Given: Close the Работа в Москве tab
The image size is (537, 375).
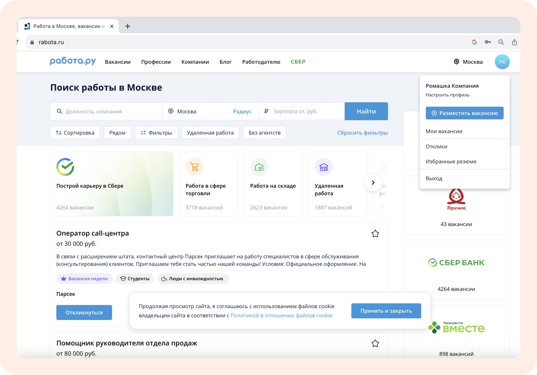Looking at the screenshot, I should click(x=112, y=26).
